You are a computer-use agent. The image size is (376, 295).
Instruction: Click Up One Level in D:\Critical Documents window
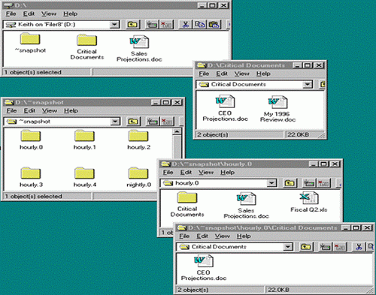pyautogui.click(x=323, y=84)
